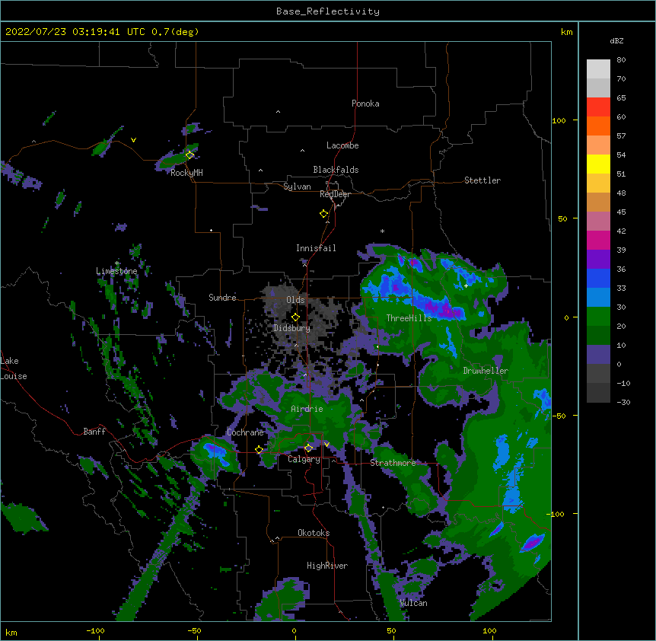Click the 45 value in the dBZ legend

click(621, 212)
